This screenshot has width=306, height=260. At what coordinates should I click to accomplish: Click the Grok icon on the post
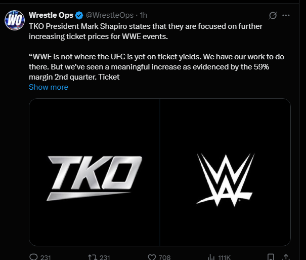273,16
